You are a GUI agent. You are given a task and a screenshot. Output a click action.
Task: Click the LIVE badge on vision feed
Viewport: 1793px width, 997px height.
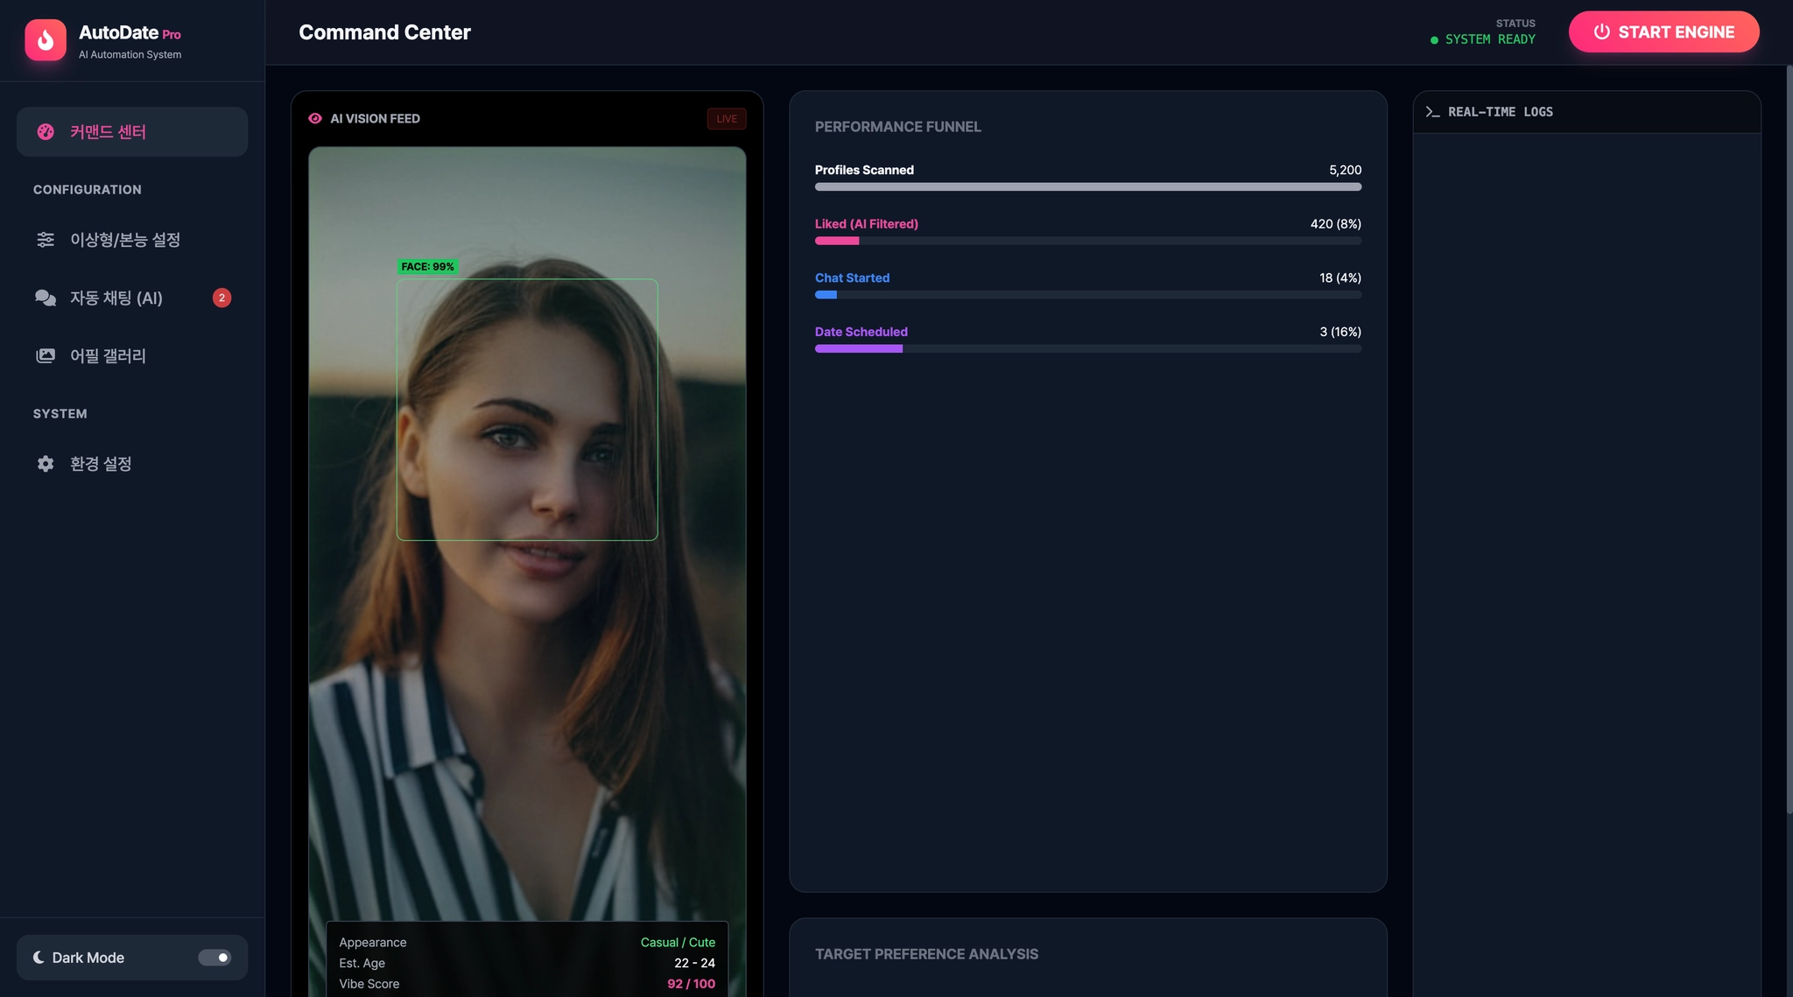[727, 119]
